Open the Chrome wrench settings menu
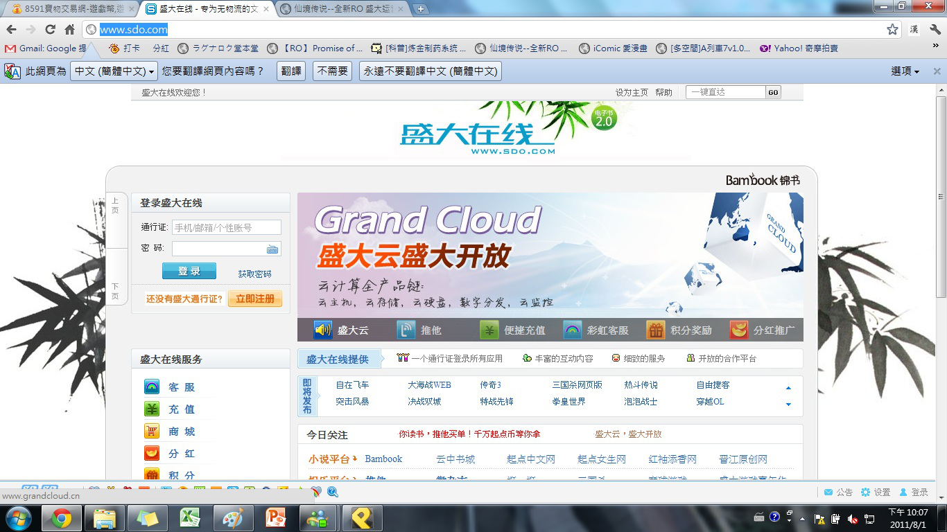The image size is (947, 532). 935,30
